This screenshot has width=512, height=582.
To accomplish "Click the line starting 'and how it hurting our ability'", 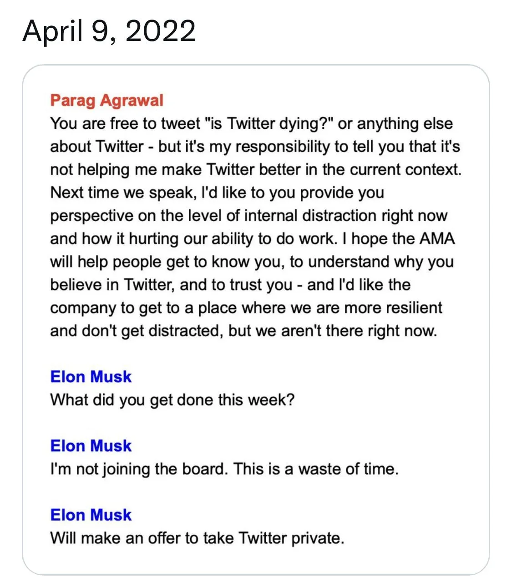I will 252,239.
